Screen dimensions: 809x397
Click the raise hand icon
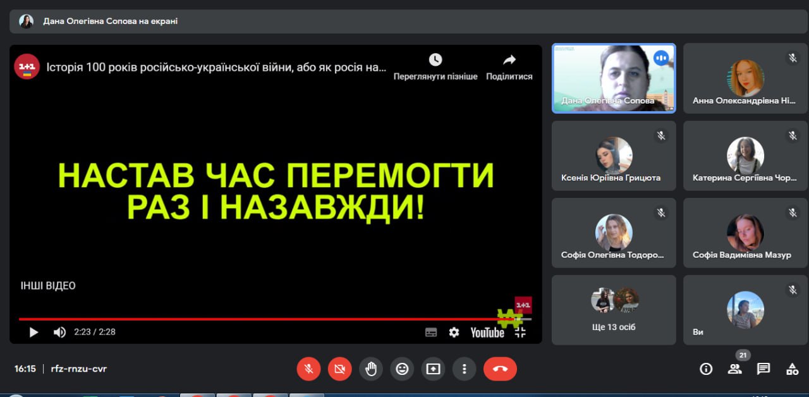(x=371, y=369)
